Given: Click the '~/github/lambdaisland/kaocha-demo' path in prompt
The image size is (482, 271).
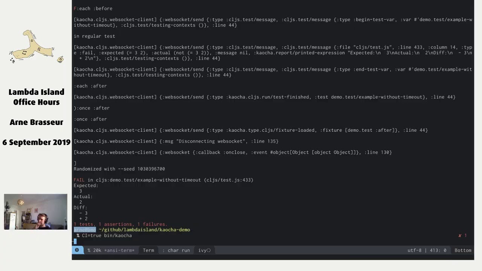Looking at the screenshot, I should (144, 230).
